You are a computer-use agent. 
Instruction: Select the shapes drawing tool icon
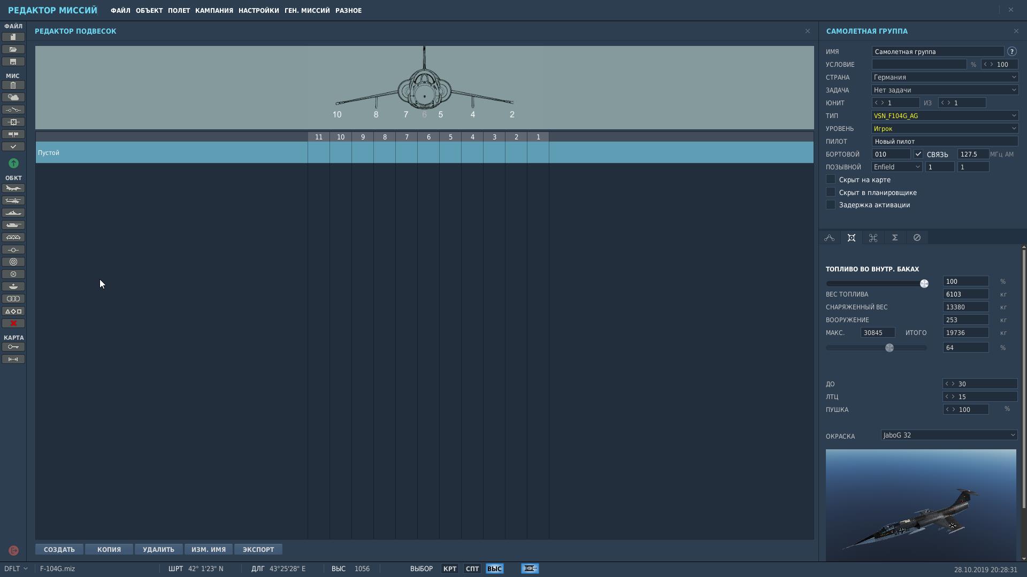coord(13,311)
